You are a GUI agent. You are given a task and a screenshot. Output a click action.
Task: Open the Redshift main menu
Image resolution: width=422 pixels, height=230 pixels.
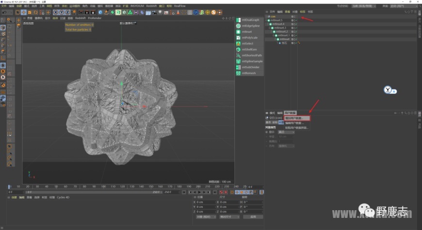(151, 6)
